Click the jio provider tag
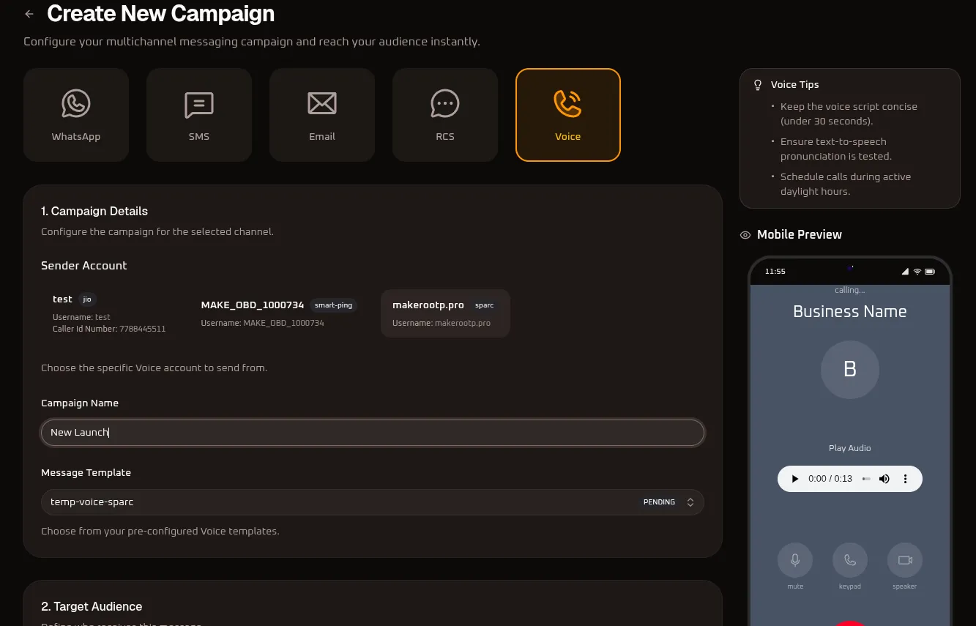 [87, 299]
